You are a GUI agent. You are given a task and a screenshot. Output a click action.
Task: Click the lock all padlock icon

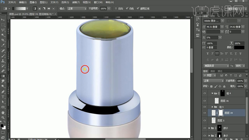tap(224, 86)
